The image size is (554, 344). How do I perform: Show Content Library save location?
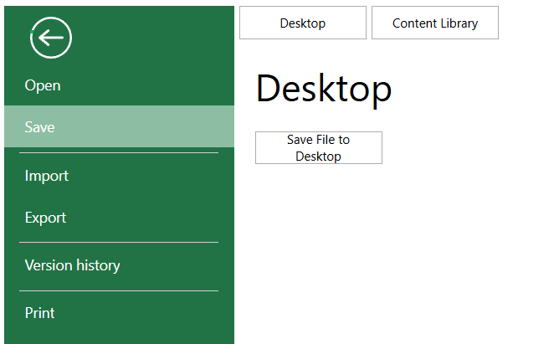(434, 23)
